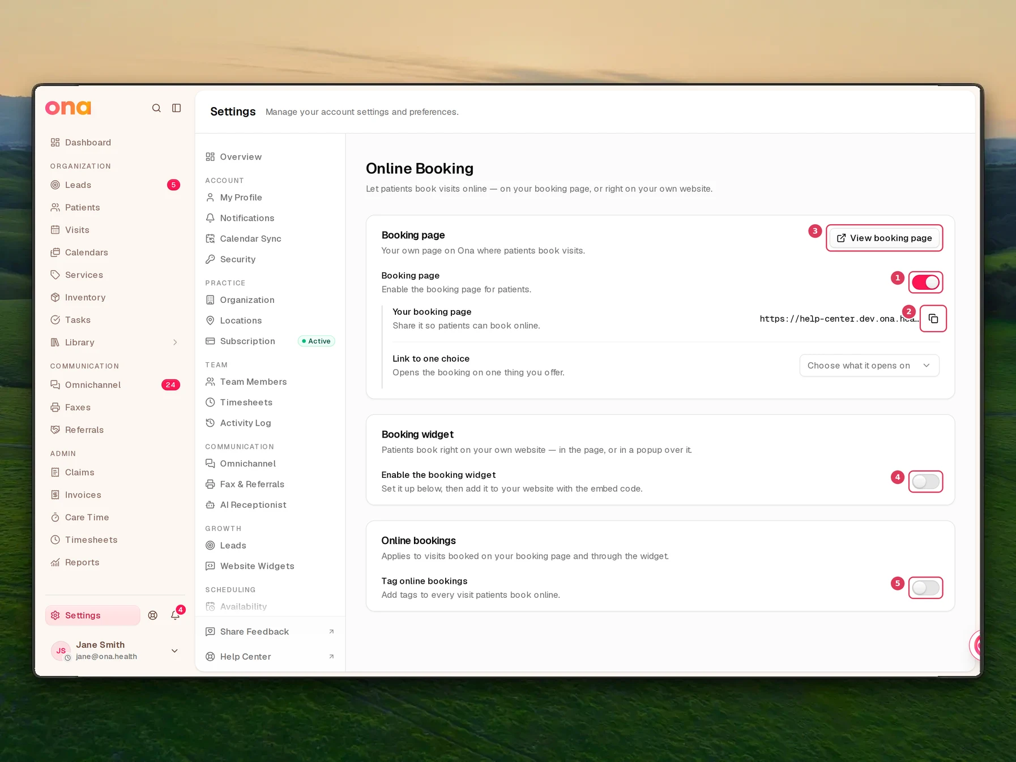
Task: Turn on Tag online bookings toggle
Action: click(x=925, y=588)
